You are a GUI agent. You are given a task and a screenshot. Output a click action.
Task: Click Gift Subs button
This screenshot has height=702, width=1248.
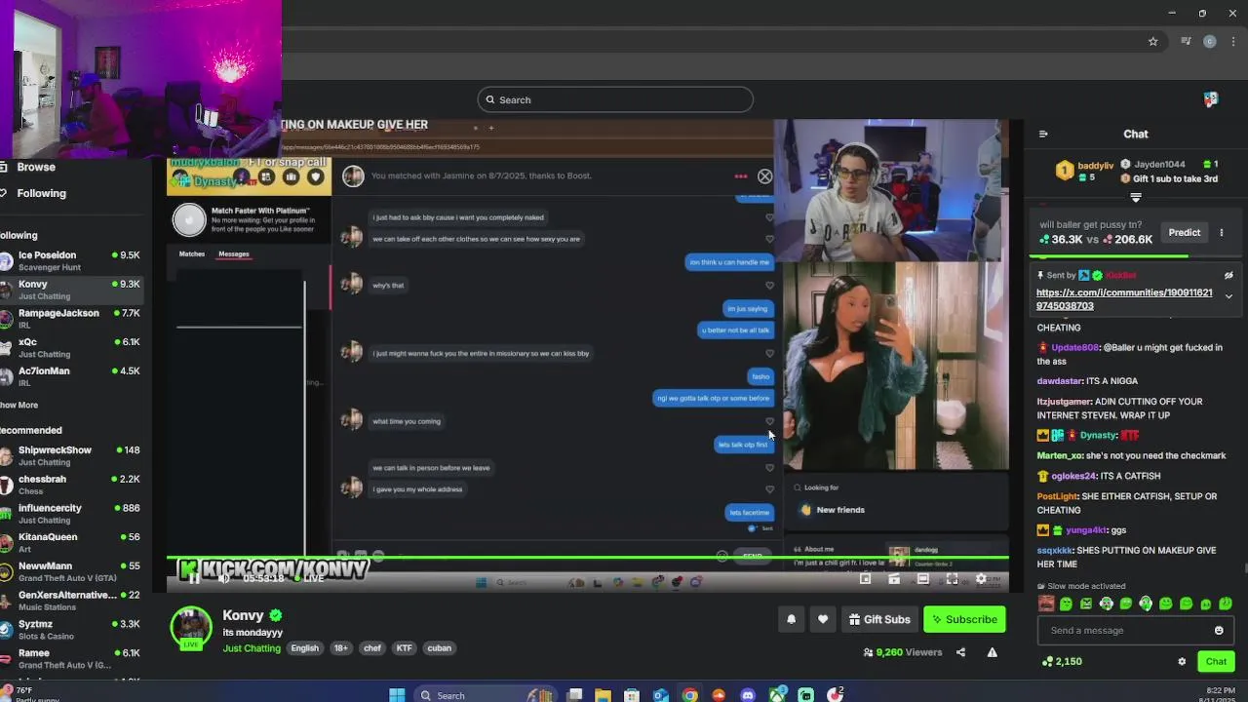879,619
